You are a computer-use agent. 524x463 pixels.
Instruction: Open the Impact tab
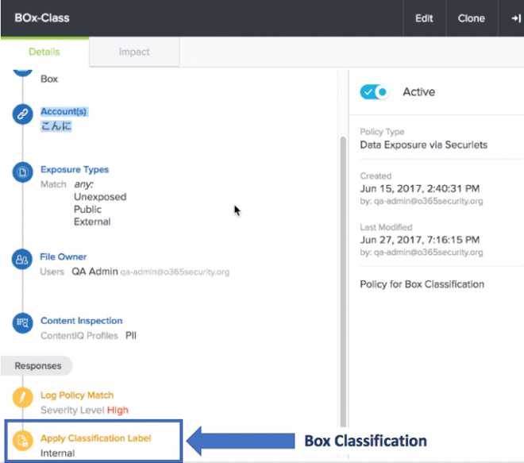coord(134,52)
